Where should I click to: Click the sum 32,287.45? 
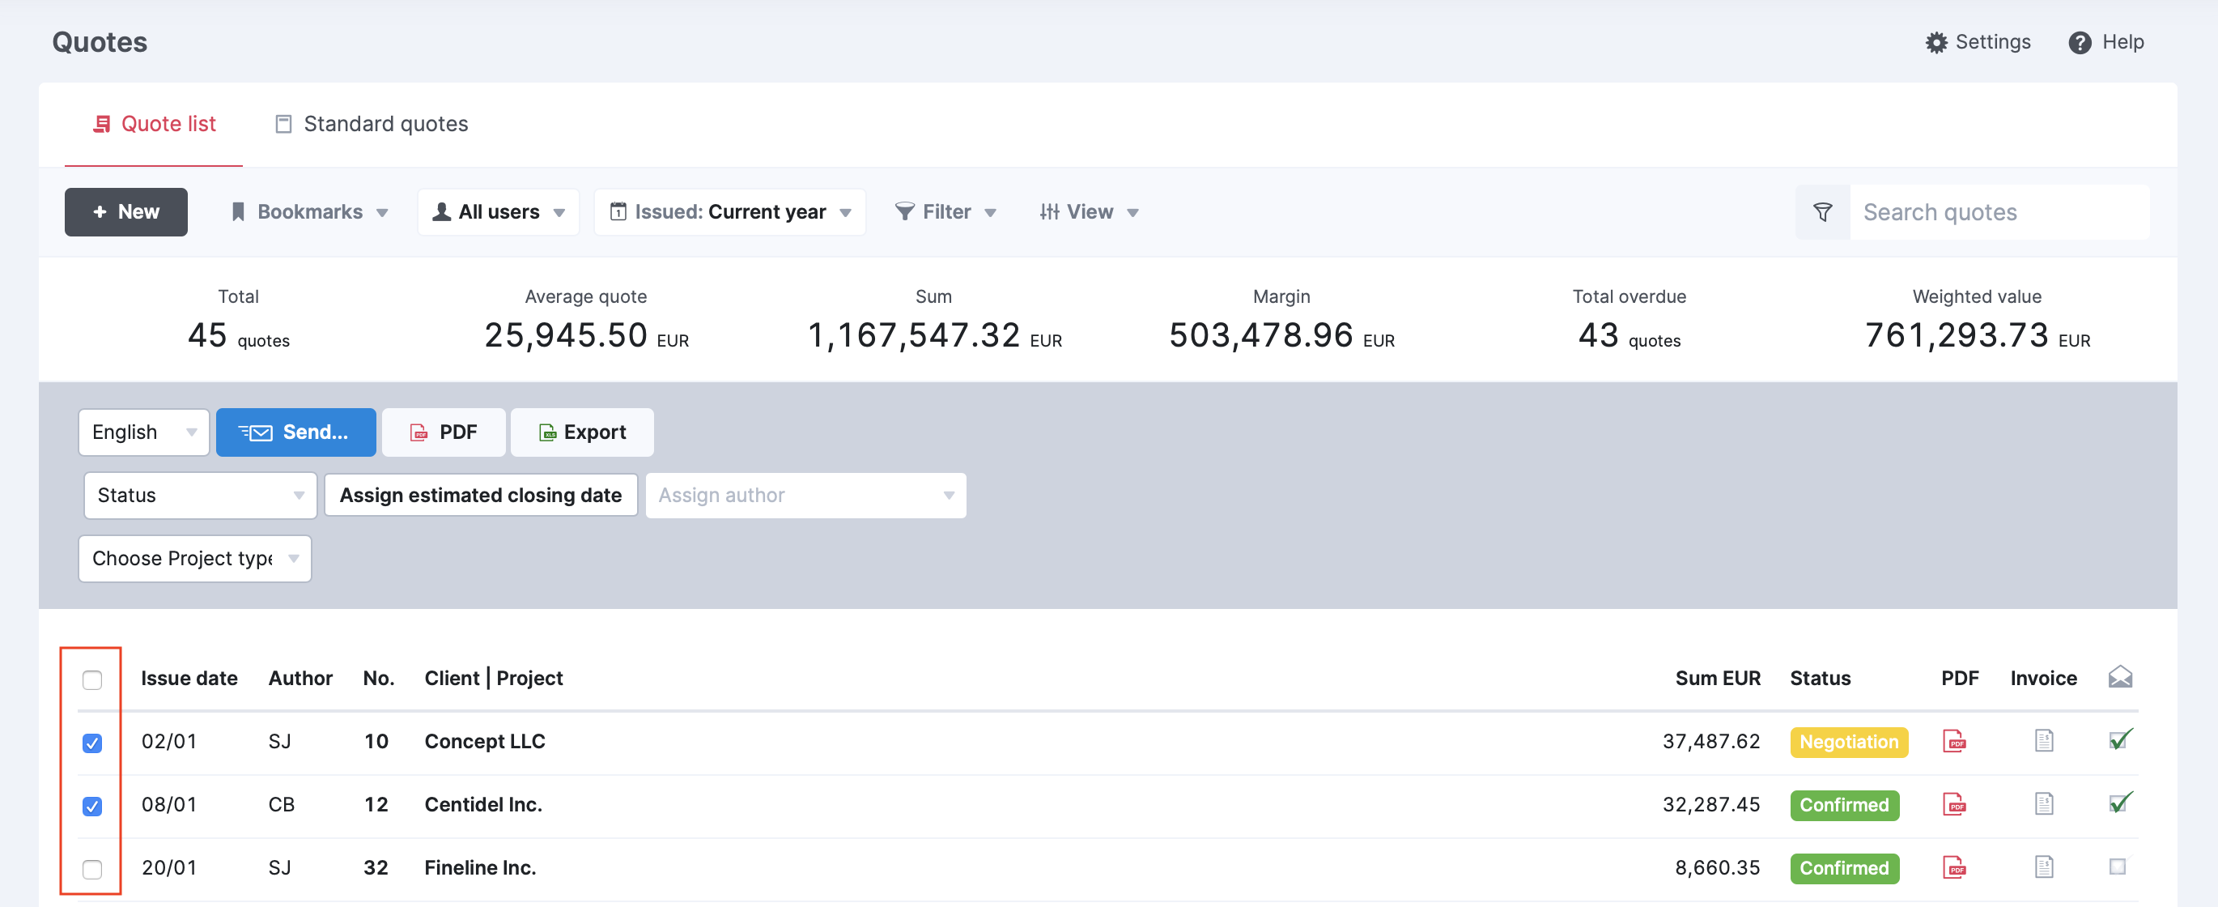1711,803
